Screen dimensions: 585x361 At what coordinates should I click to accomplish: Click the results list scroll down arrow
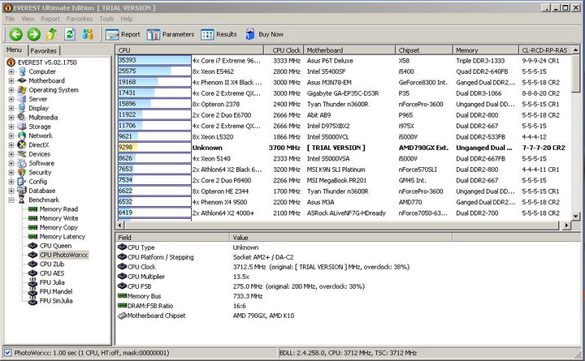(x=576, y=216)
